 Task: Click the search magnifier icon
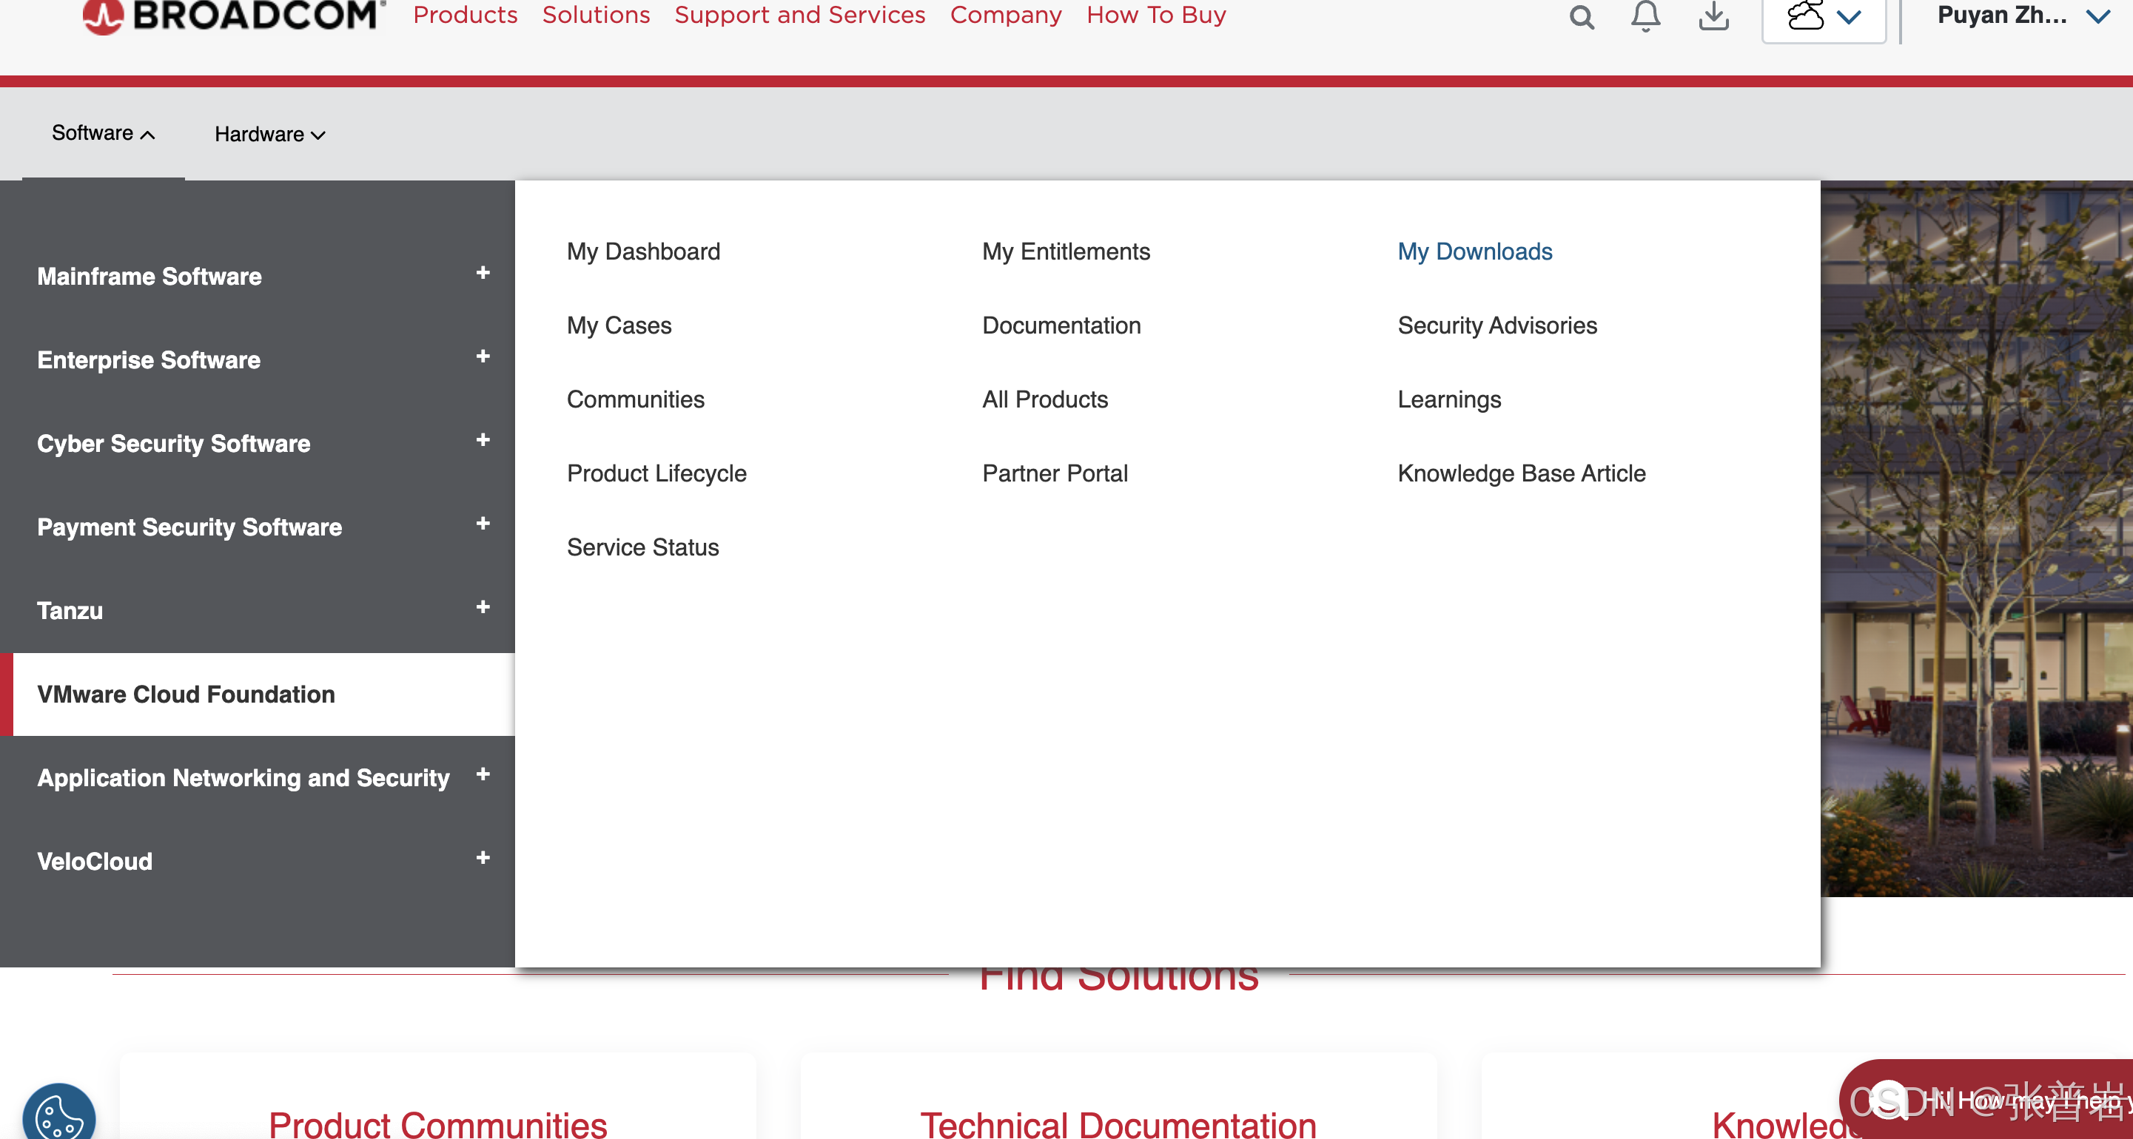1582,16
